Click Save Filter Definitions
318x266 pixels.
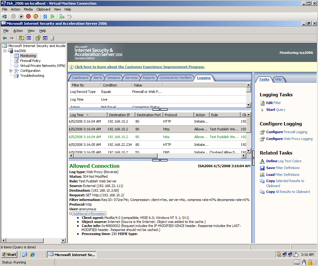[x=283, y=168]
